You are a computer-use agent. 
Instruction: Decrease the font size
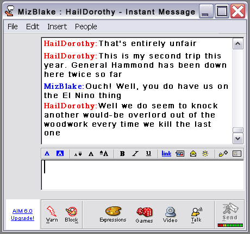point(78,154)
